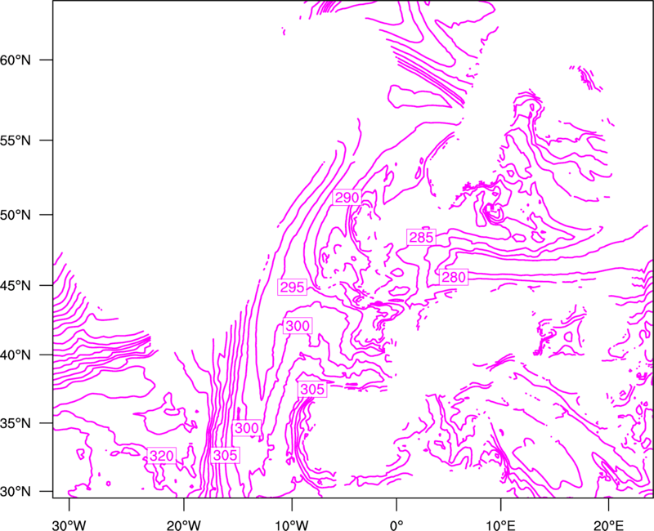The width and height of the screenshot is (654, 531).
Task: Click the 50°N latitude axis label
Action: pos(16,215)
